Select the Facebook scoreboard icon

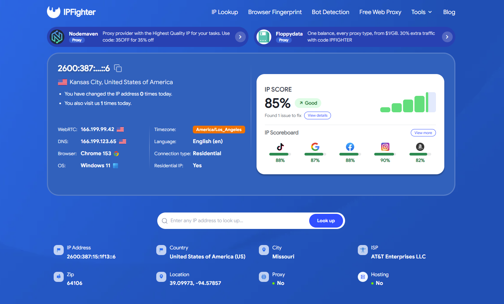[350, 147]
